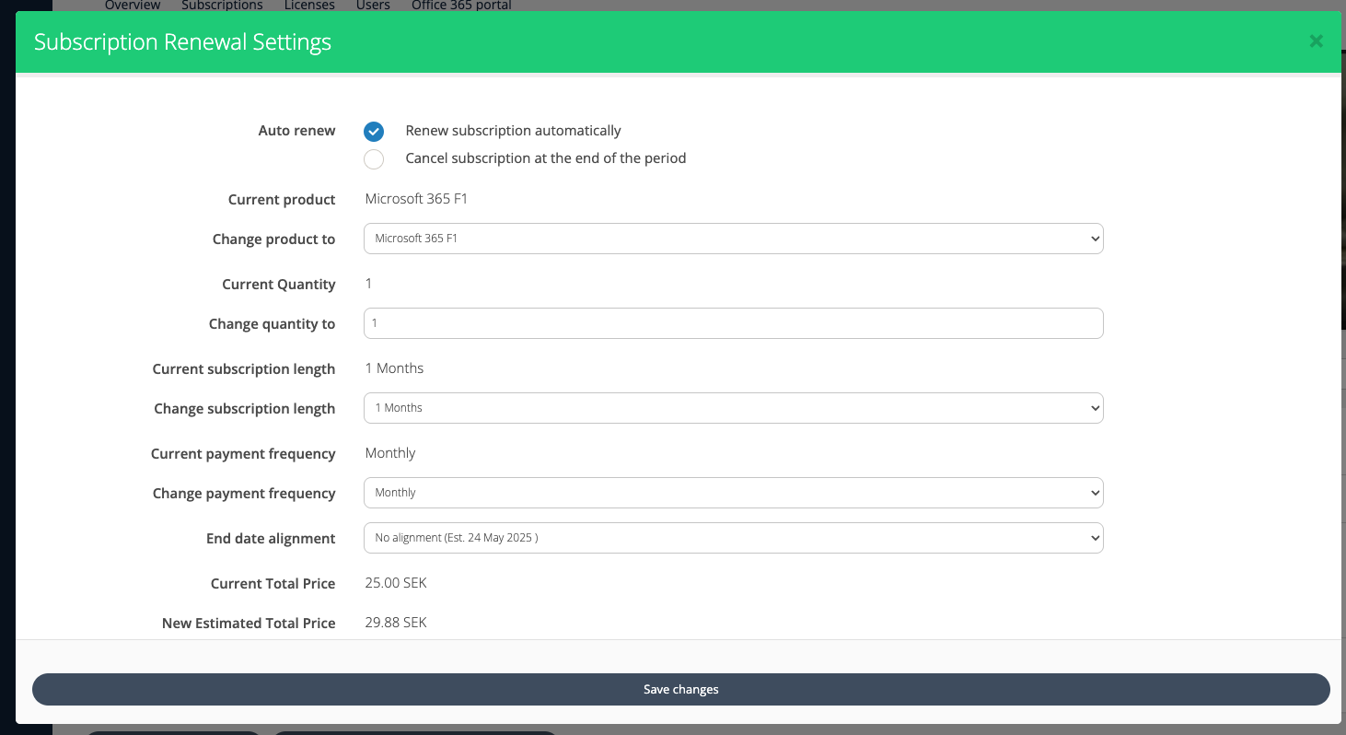Close the Subscription Renewal Settings dialog
1346x735 pixels.
[x=1316, y=41]
